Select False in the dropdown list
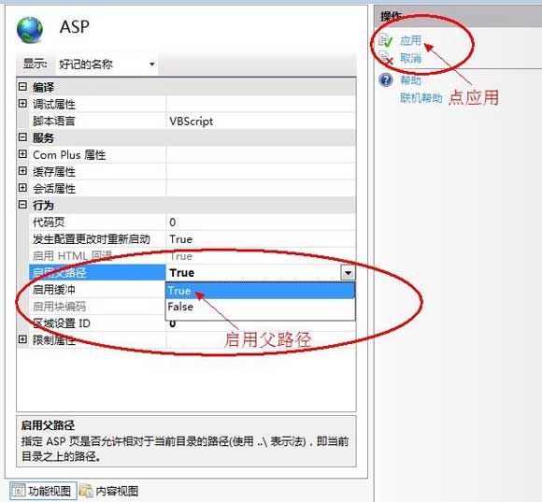 click(x=261, y=307)
